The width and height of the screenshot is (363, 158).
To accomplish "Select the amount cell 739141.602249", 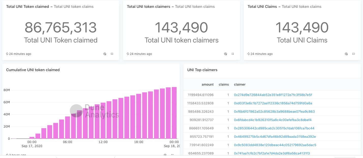I will [202, 145].
